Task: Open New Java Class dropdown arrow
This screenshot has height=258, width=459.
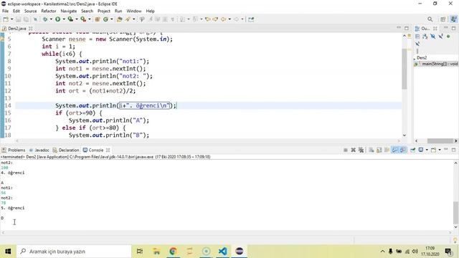Action: tap(112, 19)
